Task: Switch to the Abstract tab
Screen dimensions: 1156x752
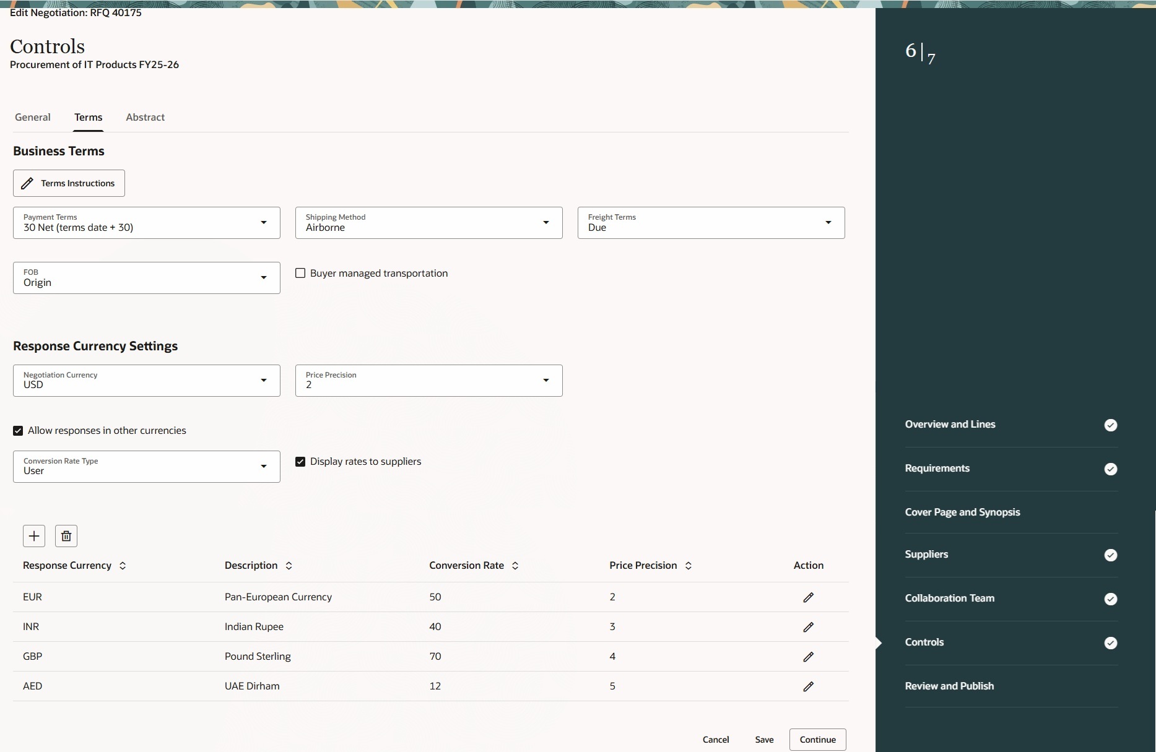Action: [146, 117]
